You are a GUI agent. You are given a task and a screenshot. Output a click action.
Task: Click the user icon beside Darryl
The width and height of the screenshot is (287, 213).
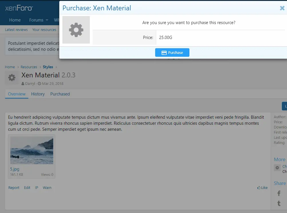pyautogui.click(x=23, y=84)
